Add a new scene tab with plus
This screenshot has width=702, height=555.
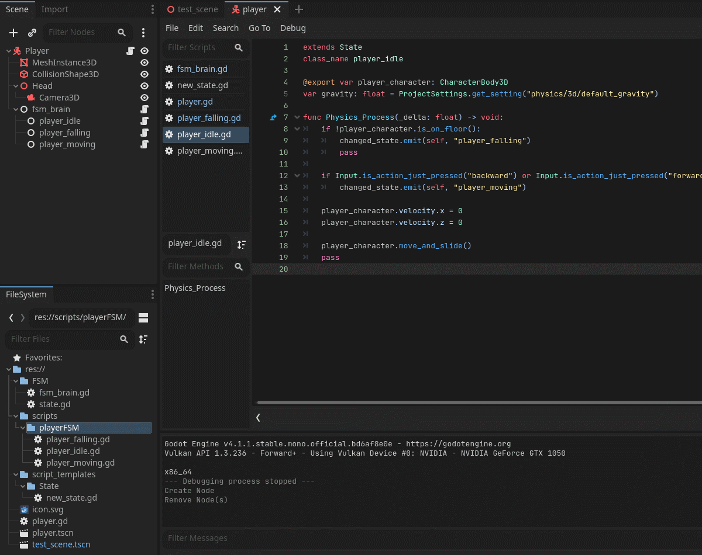tap(299, 9)
